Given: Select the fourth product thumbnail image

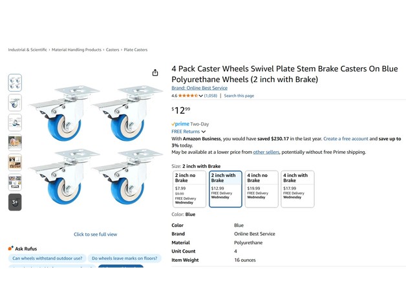Looking at the screenshot, I should pos(15,142).
